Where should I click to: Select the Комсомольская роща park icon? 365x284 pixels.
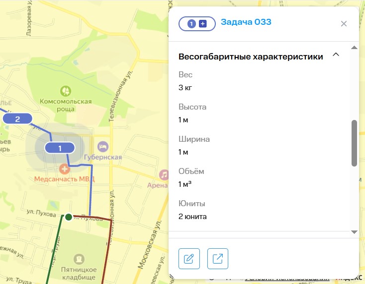tap(66, 91)
